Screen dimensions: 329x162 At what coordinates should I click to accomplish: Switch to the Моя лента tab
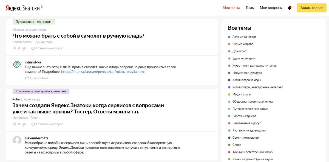[231, 8]
